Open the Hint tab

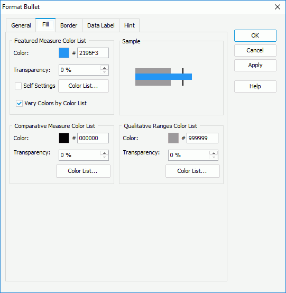tap(130, 25)
